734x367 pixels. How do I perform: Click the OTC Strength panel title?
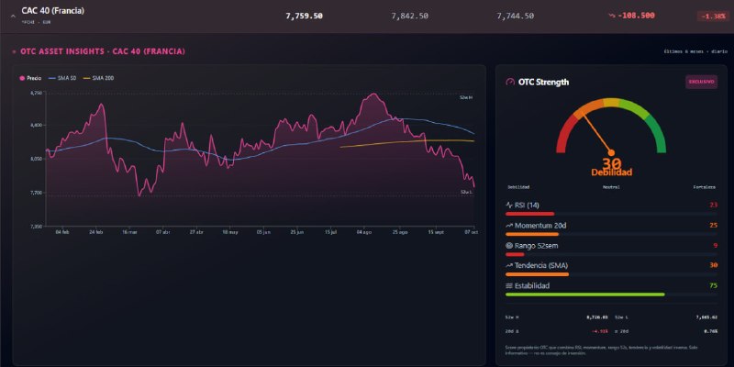543,82
